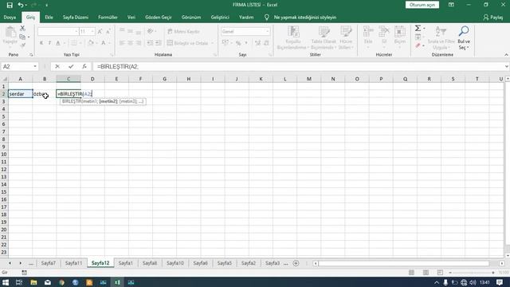Cancel formula entry with the X icon

pos(57,66)
